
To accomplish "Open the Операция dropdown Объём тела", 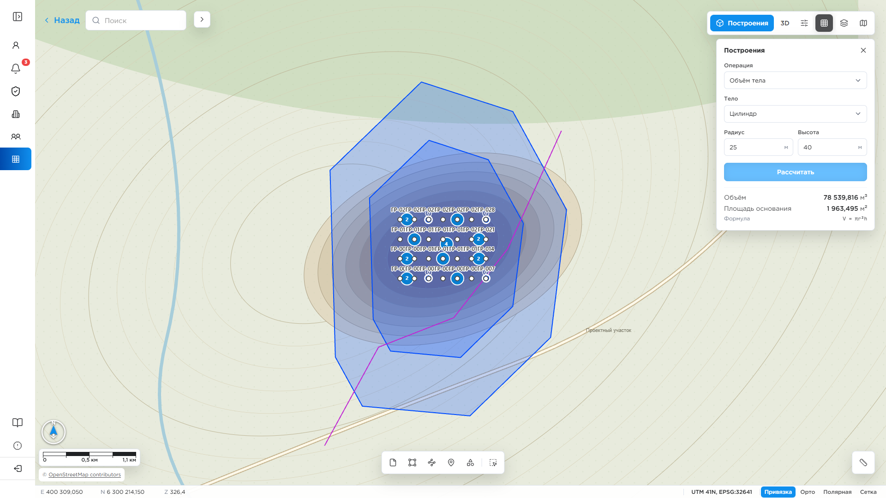I will (796, 80).
